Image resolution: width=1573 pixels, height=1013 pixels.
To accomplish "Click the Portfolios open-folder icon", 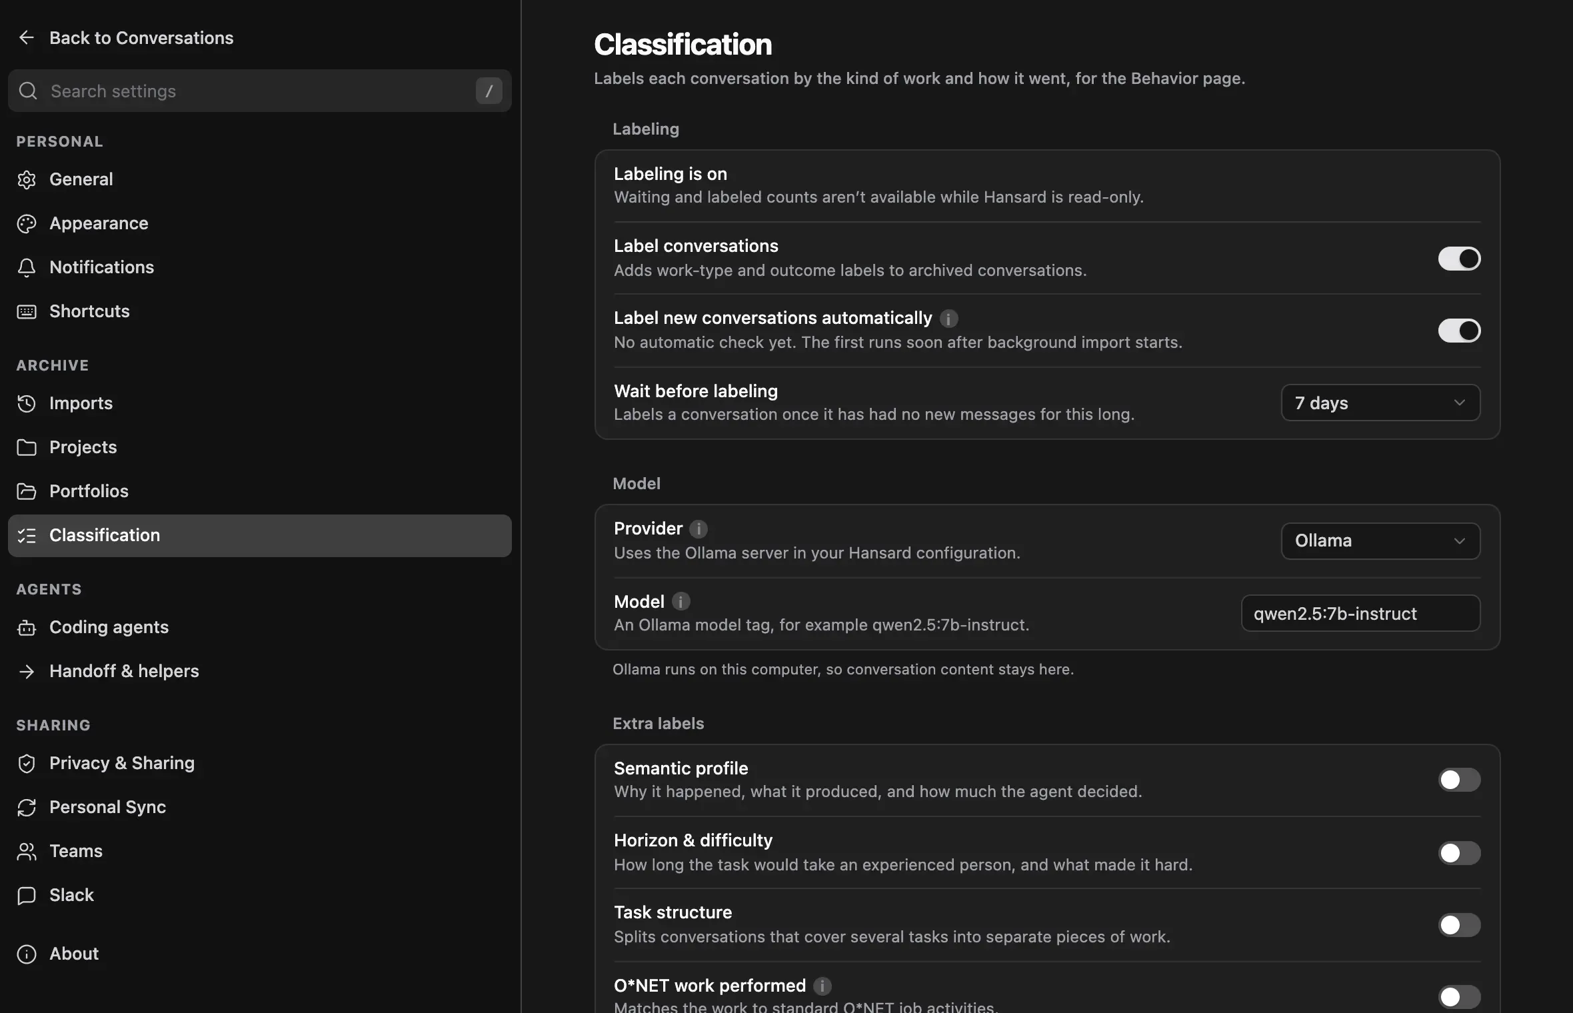I will click(x=27, y=491).
